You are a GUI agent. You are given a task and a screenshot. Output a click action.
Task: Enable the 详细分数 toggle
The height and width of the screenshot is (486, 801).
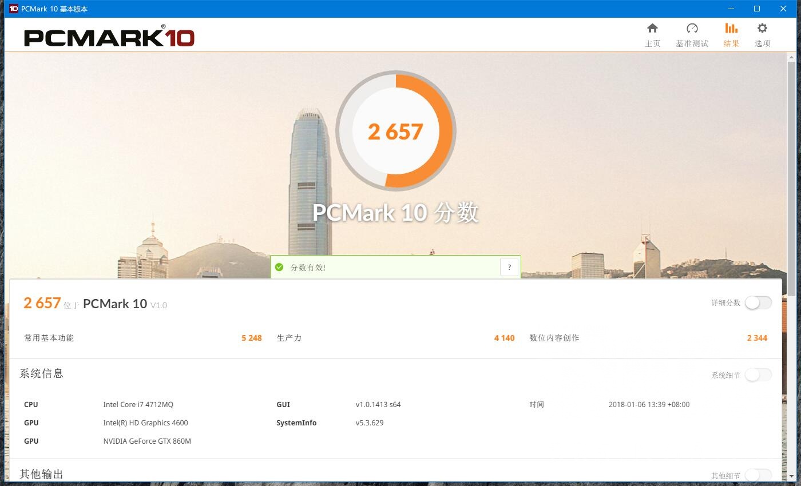(x=758, y=302)
